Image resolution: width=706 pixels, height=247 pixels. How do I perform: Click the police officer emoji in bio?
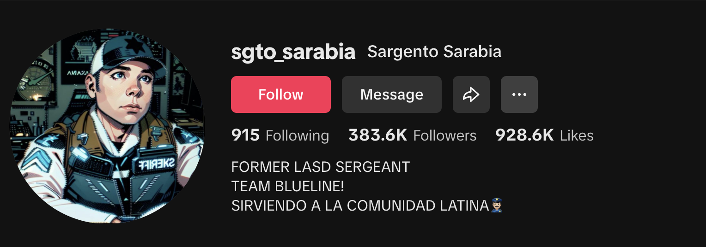[x=497, y=205]
